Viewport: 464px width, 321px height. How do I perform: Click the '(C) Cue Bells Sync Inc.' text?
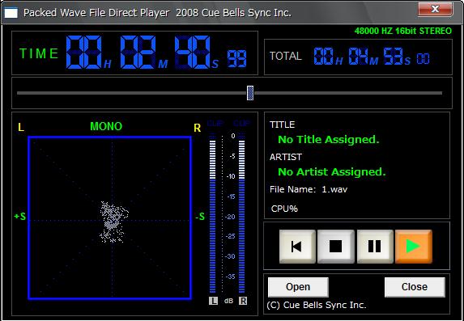click(317, 305)
